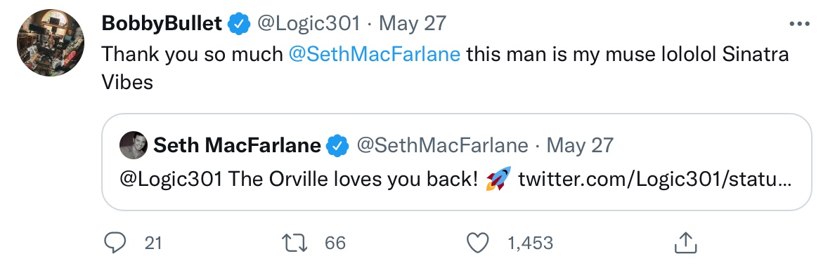Open the @Logic301 handle in the tweet header

pos(309,24)
